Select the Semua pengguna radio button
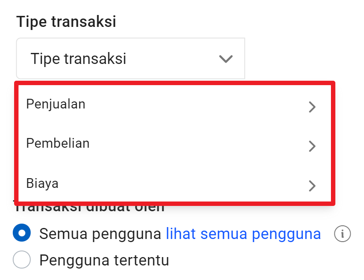Viewport: 364px width, 280px height. [22, 234]
